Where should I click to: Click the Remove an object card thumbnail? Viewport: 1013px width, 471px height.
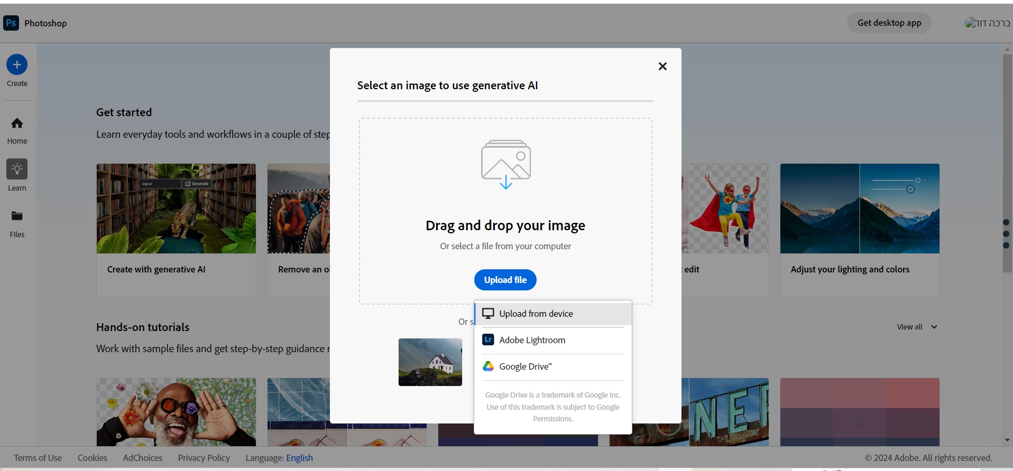point(299,209)
